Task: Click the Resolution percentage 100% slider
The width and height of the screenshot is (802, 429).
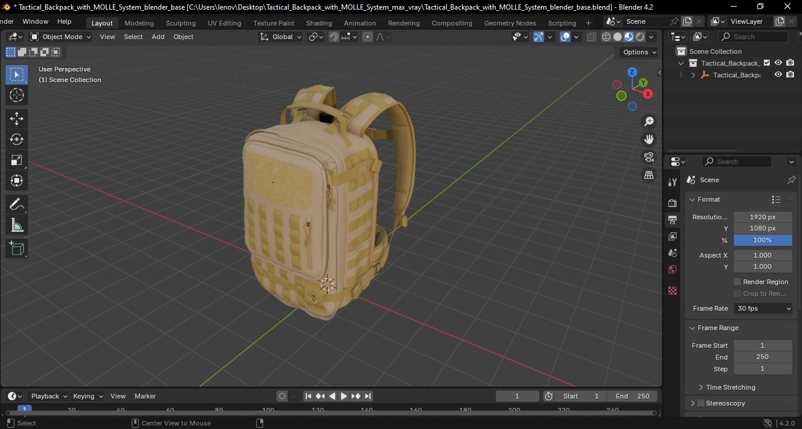Action: pos(763,240)
